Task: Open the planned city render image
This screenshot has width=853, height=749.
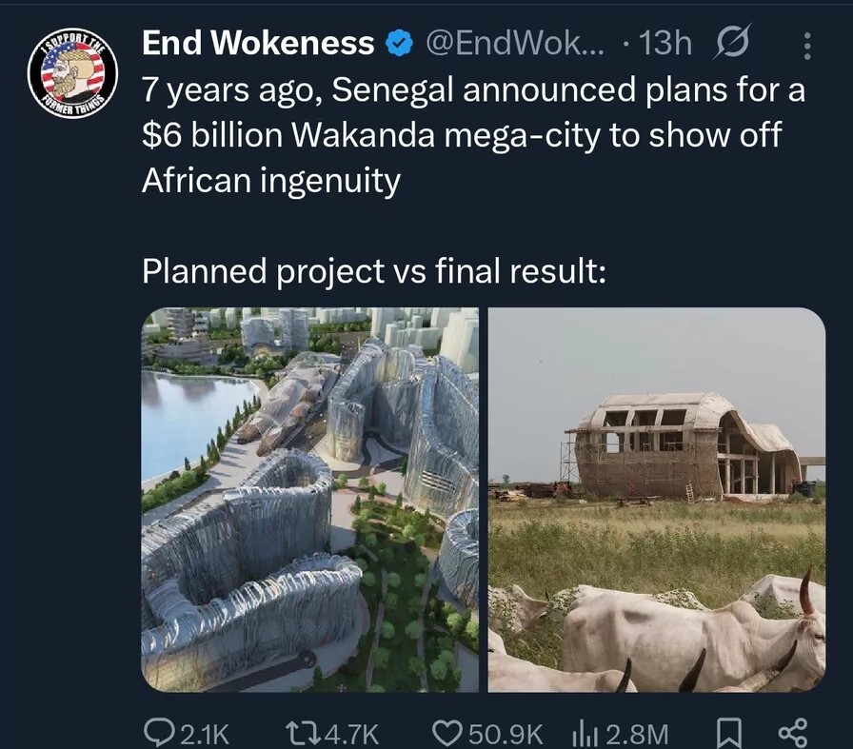Action: point(310,500)
